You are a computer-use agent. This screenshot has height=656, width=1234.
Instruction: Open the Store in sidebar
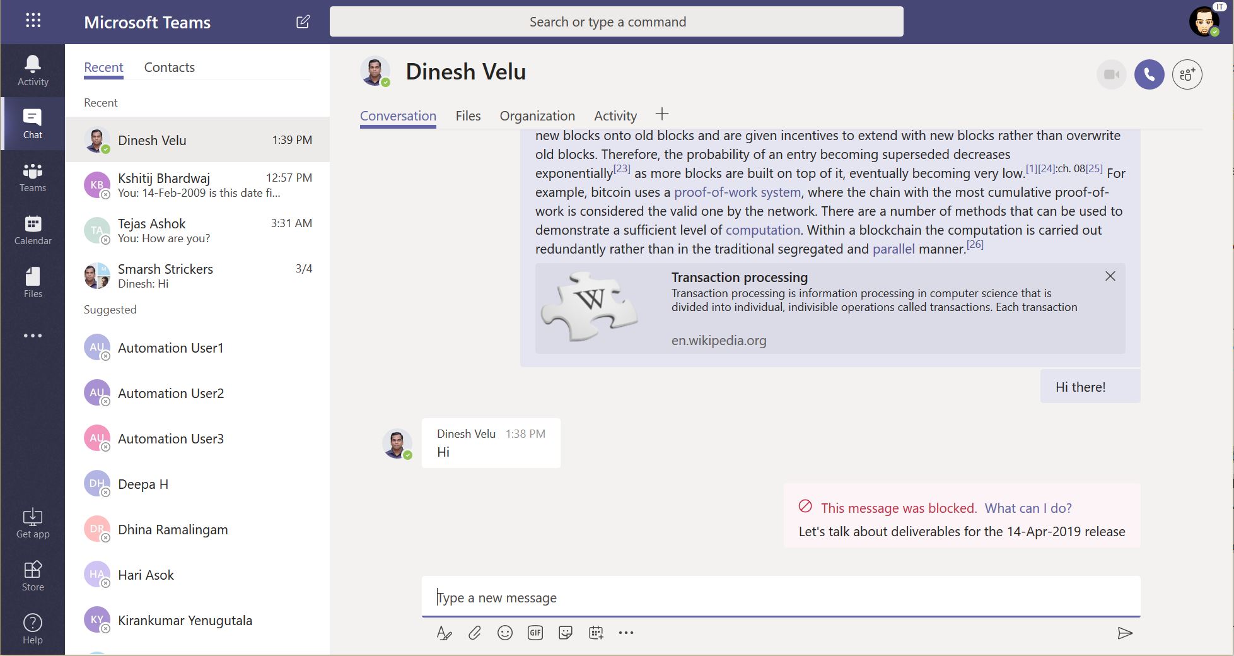click(33, 577)
